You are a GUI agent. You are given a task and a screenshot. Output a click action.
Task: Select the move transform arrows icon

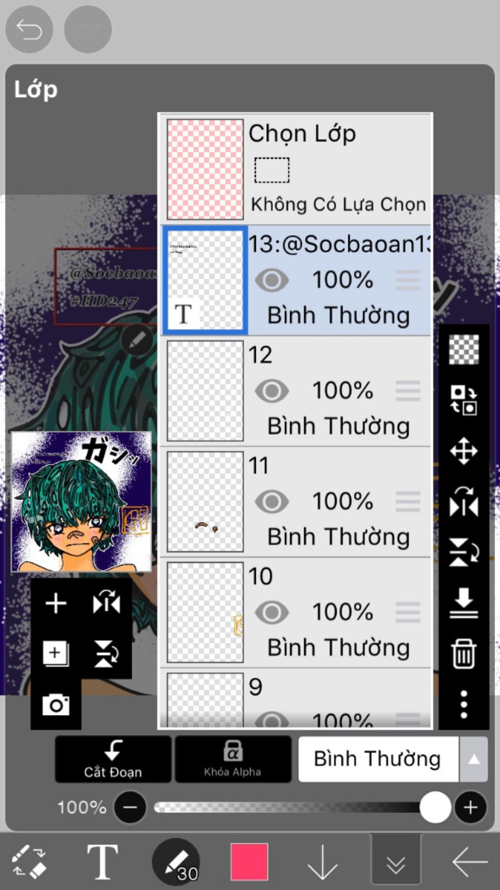463,450
